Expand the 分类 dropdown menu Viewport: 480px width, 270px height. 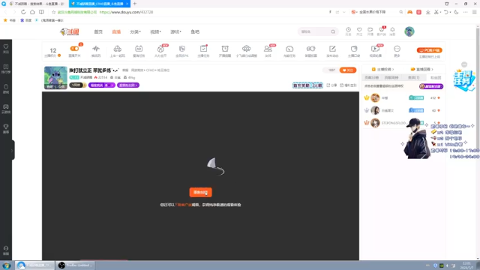(135, 31)
